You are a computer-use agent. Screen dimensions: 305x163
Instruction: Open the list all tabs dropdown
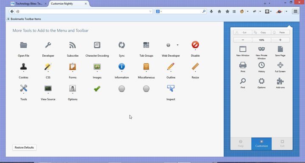tap(269, 3)
